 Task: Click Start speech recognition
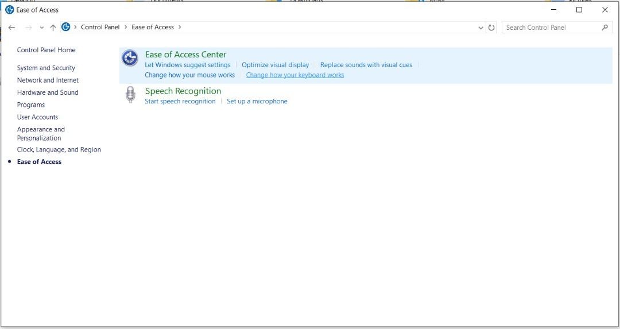point(180,101)
